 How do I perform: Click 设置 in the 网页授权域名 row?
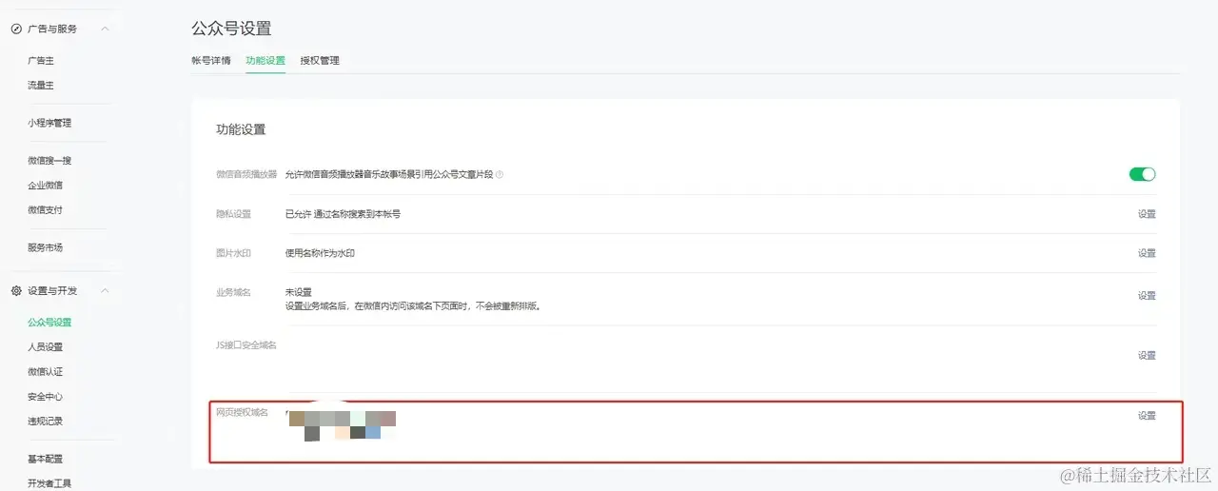pos(1147,416)
